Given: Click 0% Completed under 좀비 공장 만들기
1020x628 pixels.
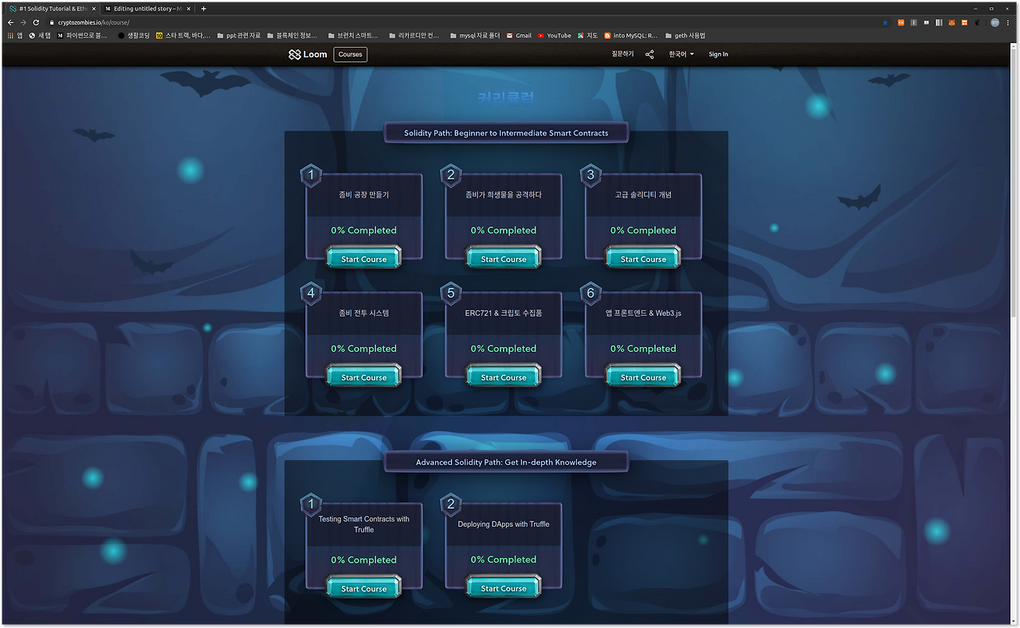Looking at the screenshot, I should coord(363,230).
